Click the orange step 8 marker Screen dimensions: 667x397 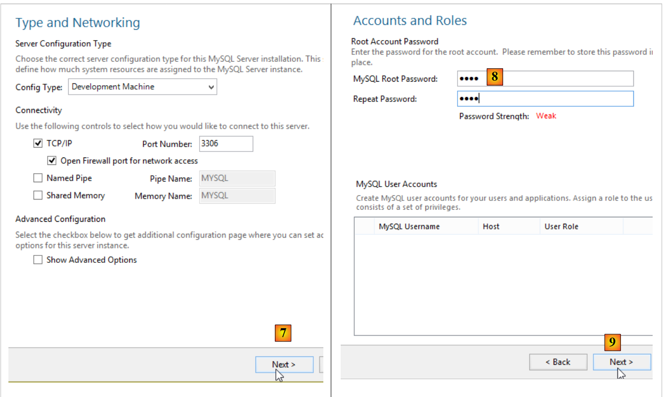coord(495,77)
